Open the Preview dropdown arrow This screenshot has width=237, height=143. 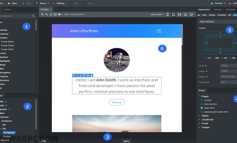pos(225,3)
